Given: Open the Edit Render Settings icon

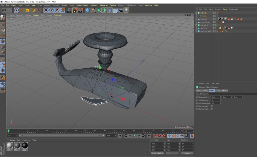Looking at the screenshot, I should pyautogui.click(x=81, y=10).
